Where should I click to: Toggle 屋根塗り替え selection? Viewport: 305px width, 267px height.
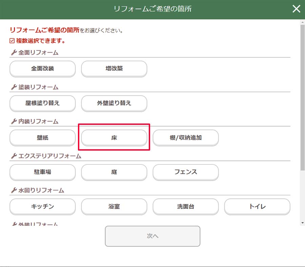tap(42, 103)
